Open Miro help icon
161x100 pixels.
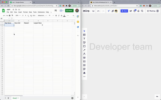click(134, 11)
